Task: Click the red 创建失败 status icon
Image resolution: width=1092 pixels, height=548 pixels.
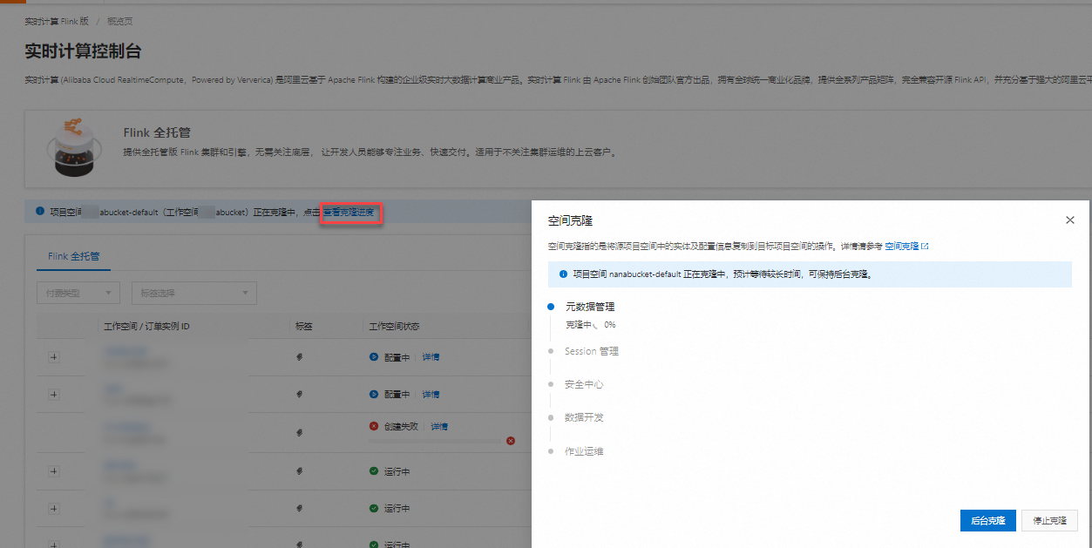Action: [374, 427]
